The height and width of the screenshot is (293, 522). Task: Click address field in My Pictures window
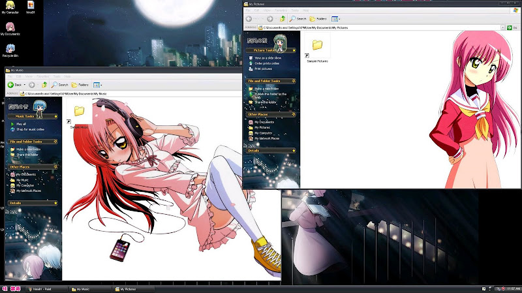pos(382,27)
